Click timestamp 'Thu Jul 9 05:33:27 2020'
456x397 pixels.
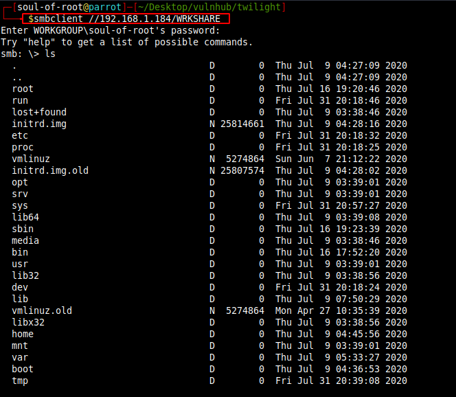point(341,357)
